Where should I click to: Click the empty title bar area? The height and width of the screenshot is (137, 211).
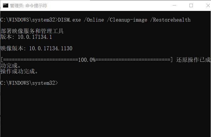click(110, 5)
